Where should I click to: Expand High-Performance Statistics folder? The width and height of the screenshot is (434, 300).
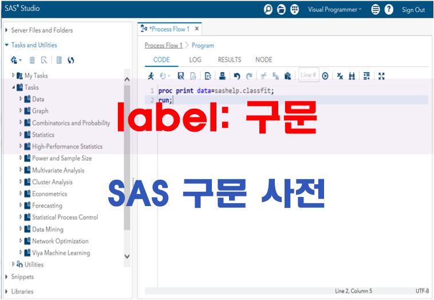point(21,146)
